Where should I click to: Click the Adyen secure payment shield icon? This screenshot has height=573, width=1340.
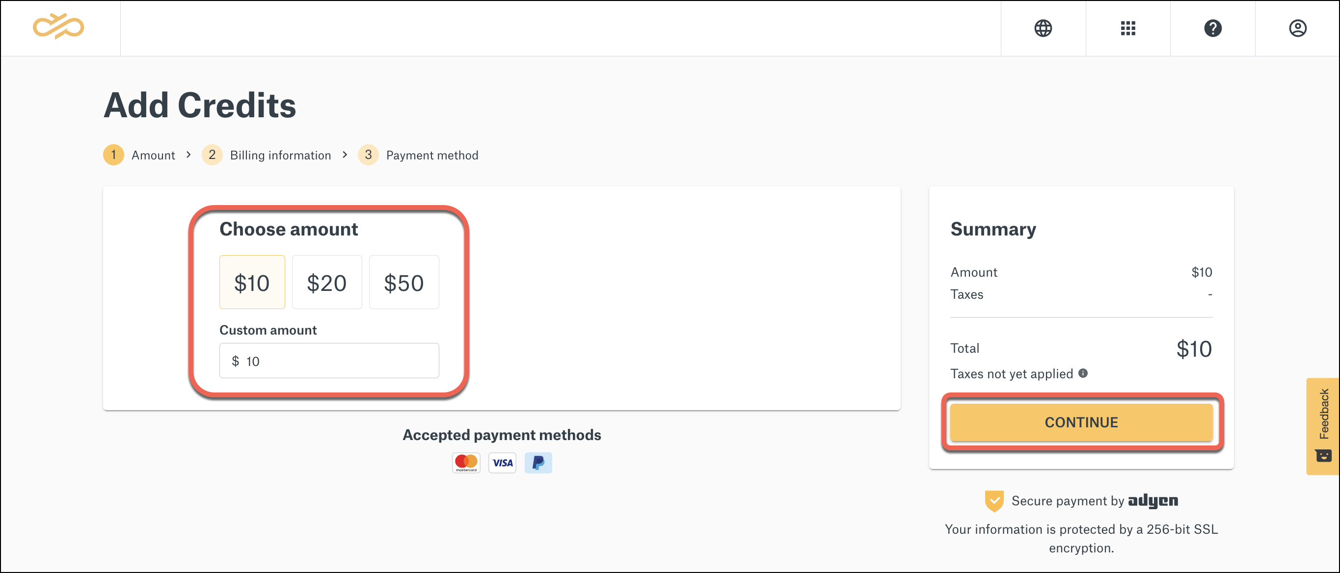[994, 501]
